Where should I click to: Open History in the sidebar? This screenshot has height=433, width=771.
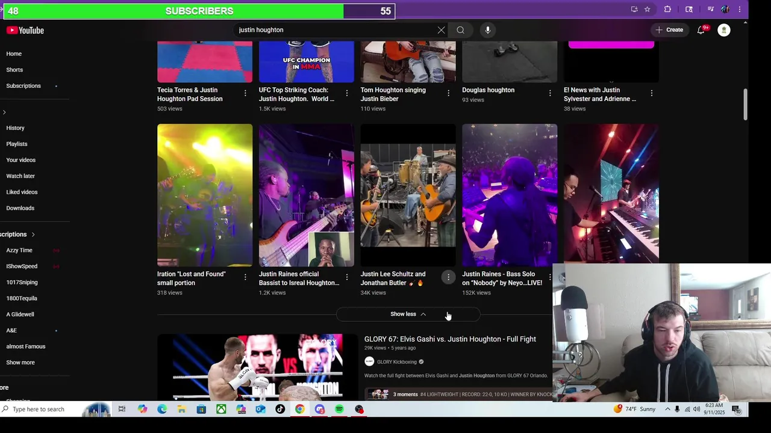tap(16, 128)
